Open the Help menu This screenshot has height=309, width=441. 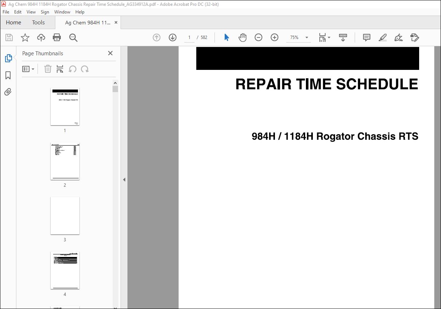tap(80, 12)
